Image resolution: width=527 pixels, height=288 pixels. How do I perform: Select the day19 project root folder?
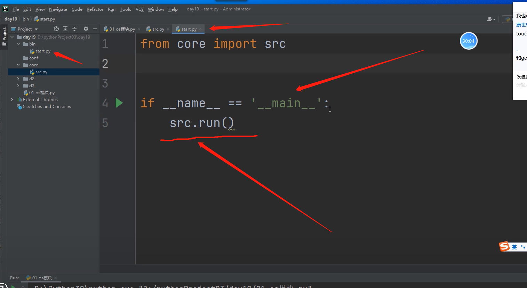point(29,37)
